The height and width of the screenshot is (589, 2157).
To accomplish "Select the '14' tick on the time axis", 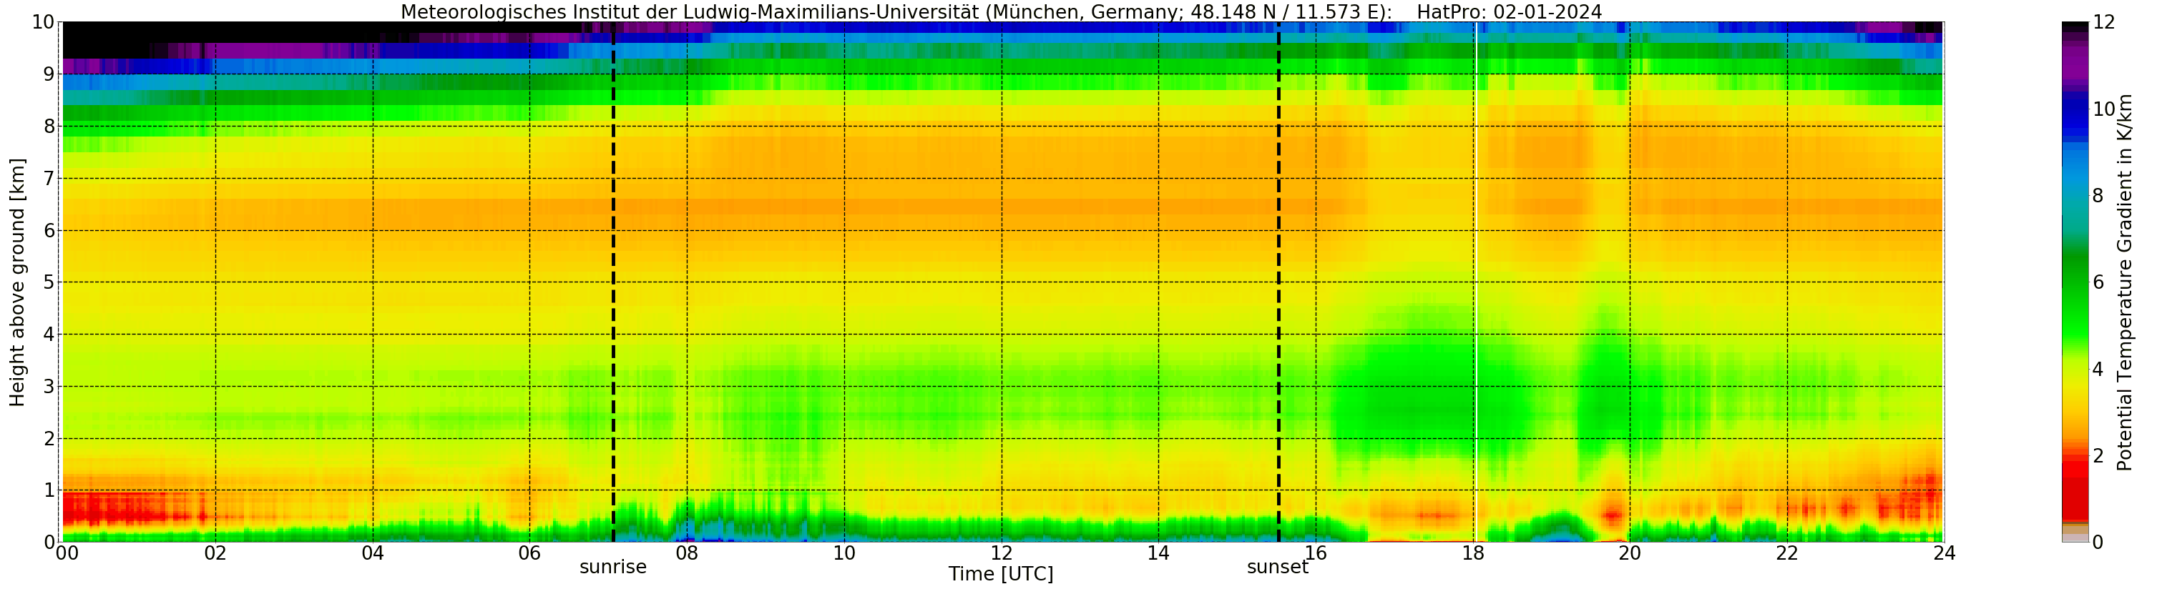I will pos(1158,553).
